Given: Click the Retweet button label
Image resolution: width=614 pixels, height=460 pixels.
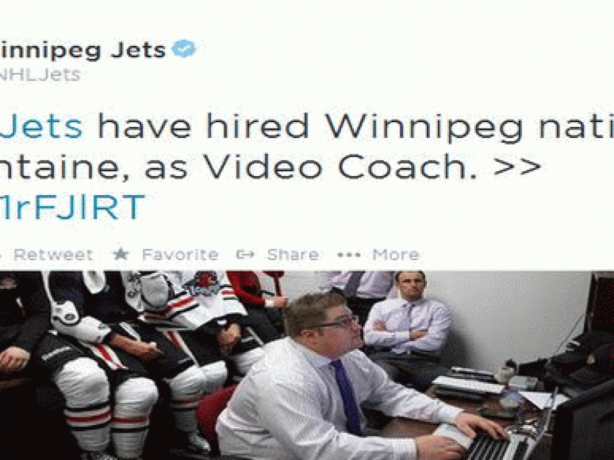Looking at the screenshot, I should coord(53,254).
